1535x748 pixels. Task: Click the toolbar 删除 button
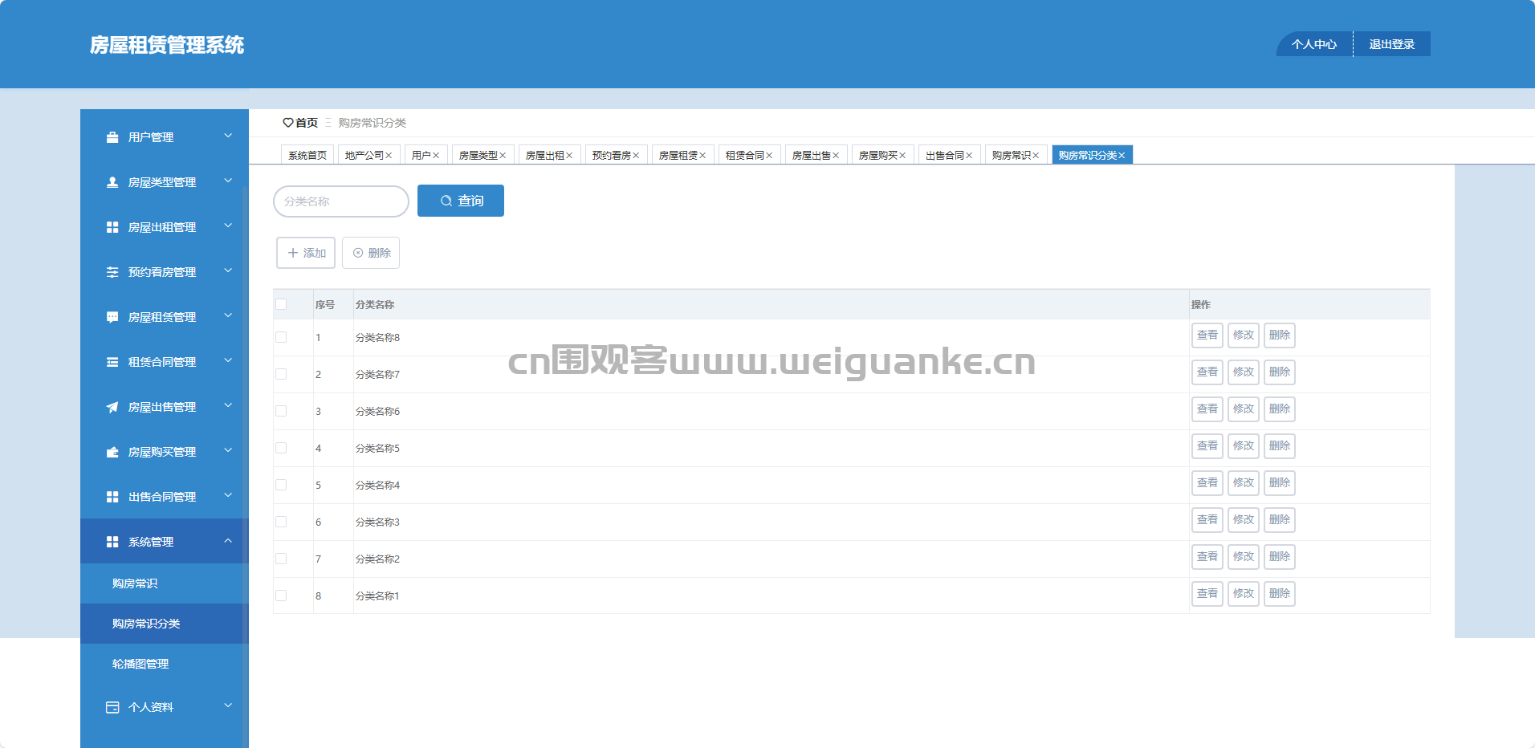click(371, 253)
